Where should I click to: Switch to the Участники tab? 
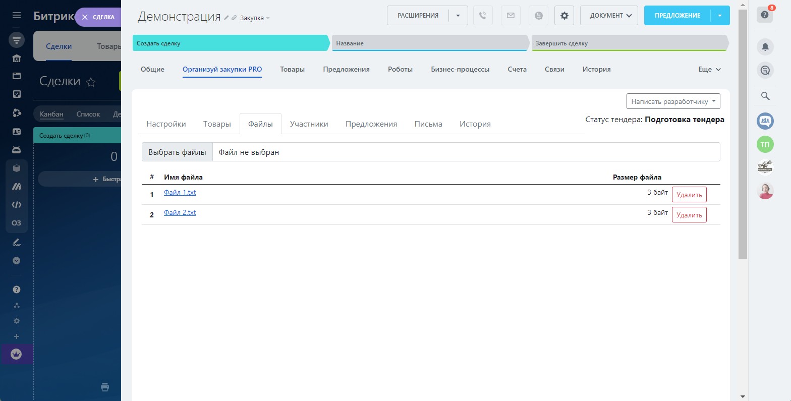tap(309, 124)
